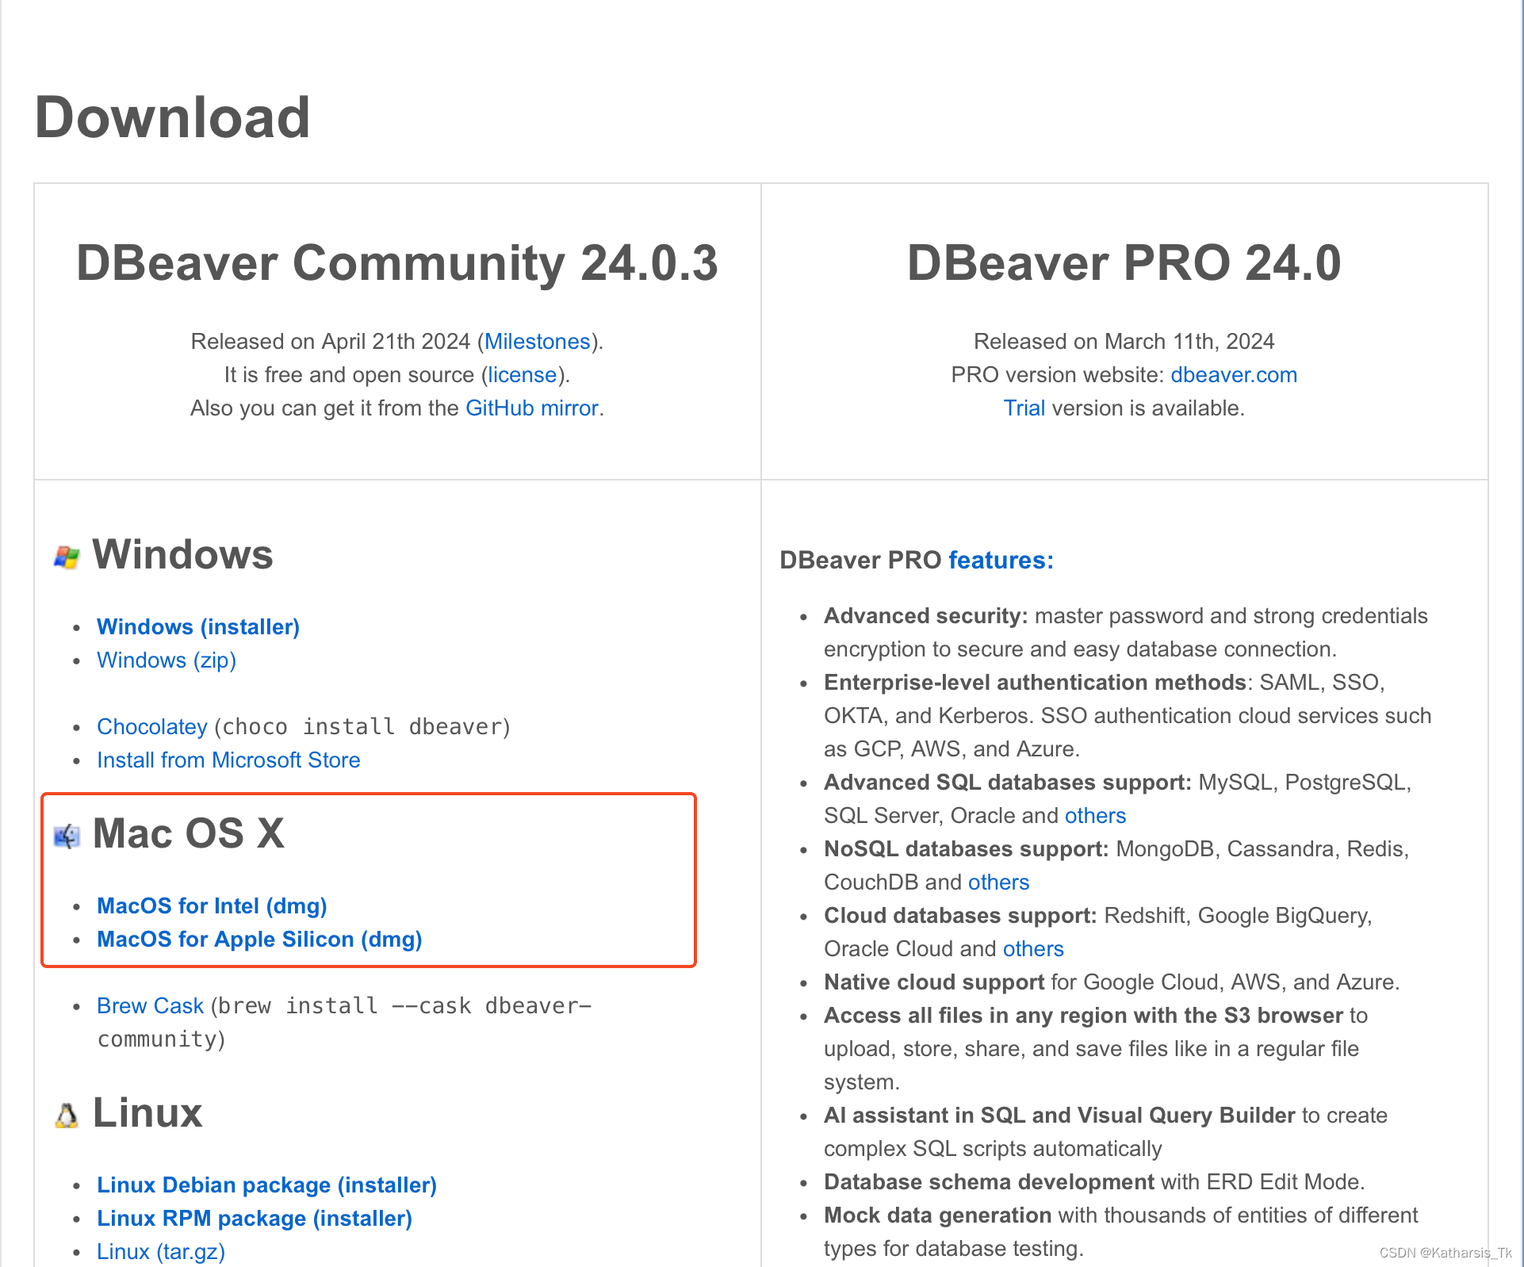Open the dbeaver.com PRO website

(x=1234, y=374)
